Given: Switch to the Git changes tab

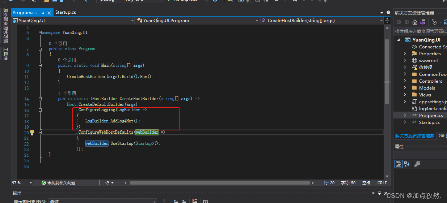Looking at the screenshot, I should click(442, 135).
